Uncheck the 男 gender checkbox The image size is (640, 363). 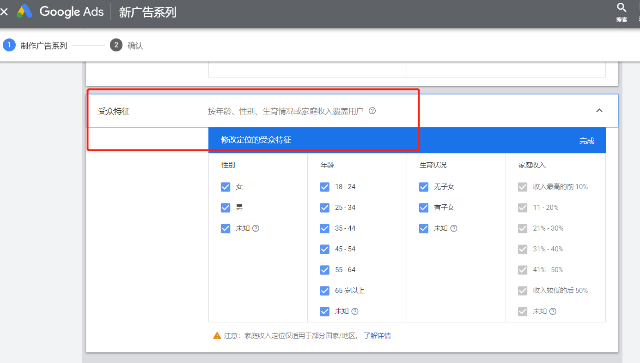click(226, 208)
